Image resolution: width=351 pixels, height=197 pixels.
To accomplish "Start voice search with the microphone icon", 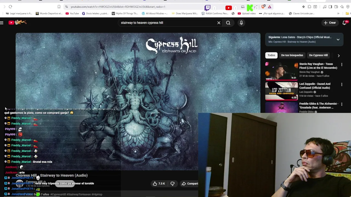I will pyautogui.click(x=241, y=23).
